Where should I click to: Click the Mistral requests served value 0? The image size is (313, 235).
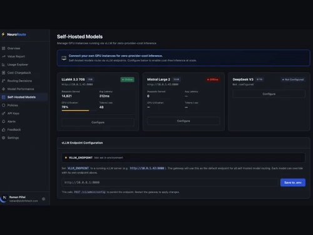[x=148, y=96]
